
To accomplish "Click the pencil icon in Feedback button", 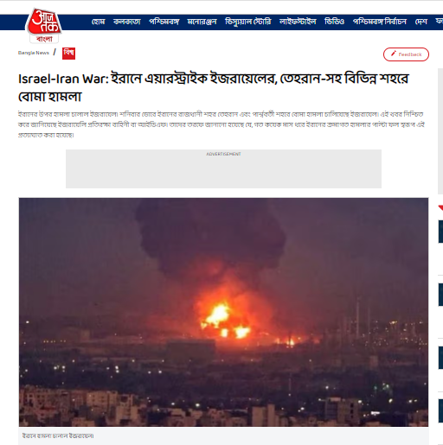I will click(x=394, y=54).
